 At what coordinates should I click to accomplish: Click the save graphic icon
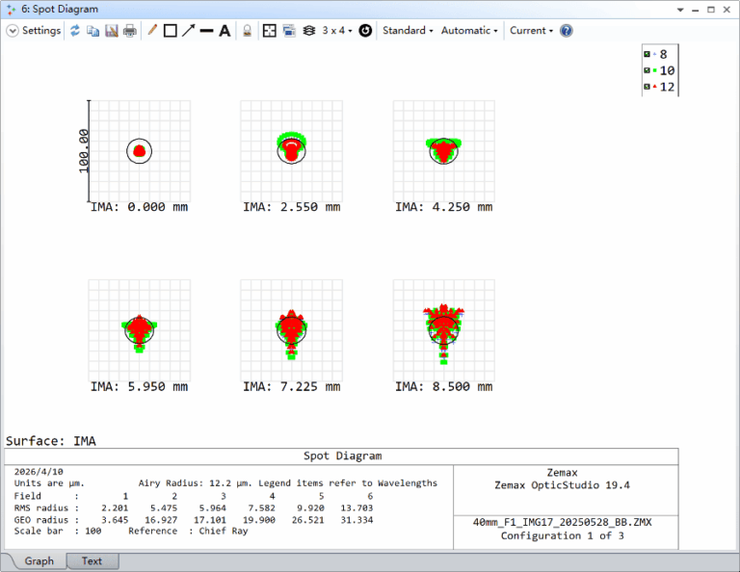(111, 31)
